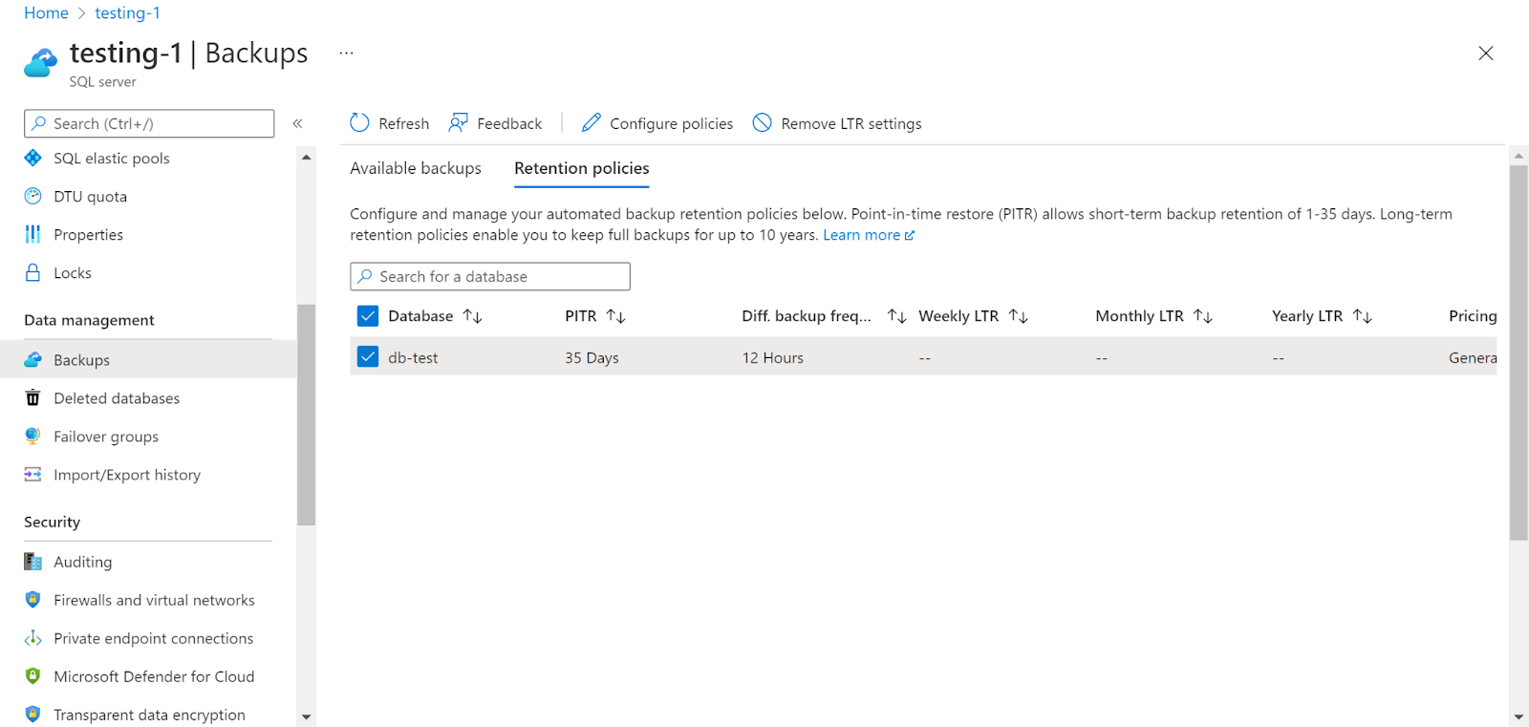The height and width of the screenshot is (727, 1529).
Task: Collapse the sidebar with double chevron
Action: coord(297,123)
